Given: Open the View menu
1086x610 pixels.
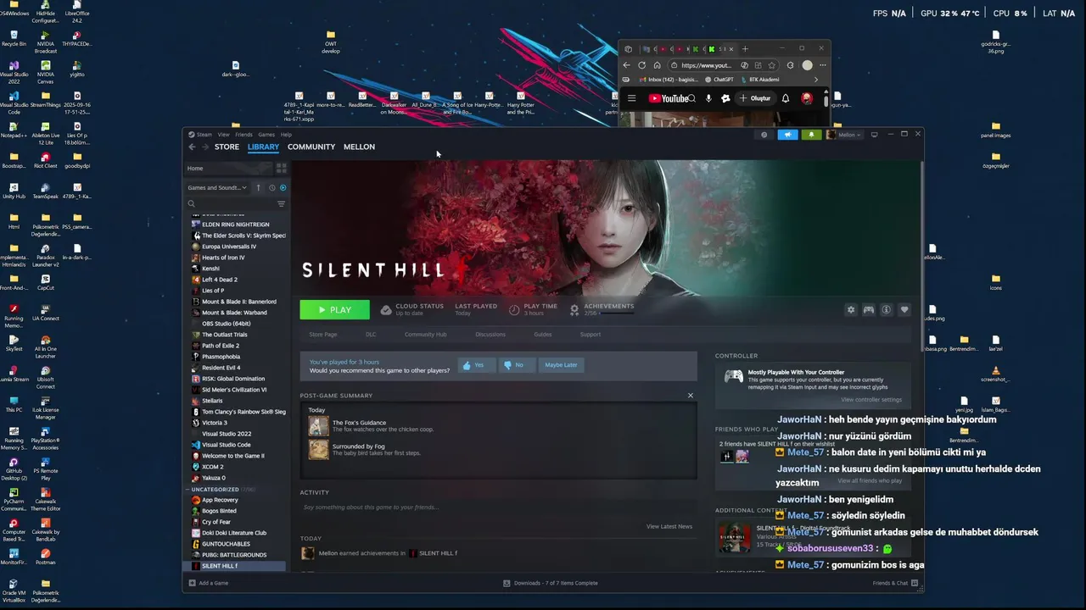Looking at the screenshot, I should pyautogui.click(x=223, y=135).
